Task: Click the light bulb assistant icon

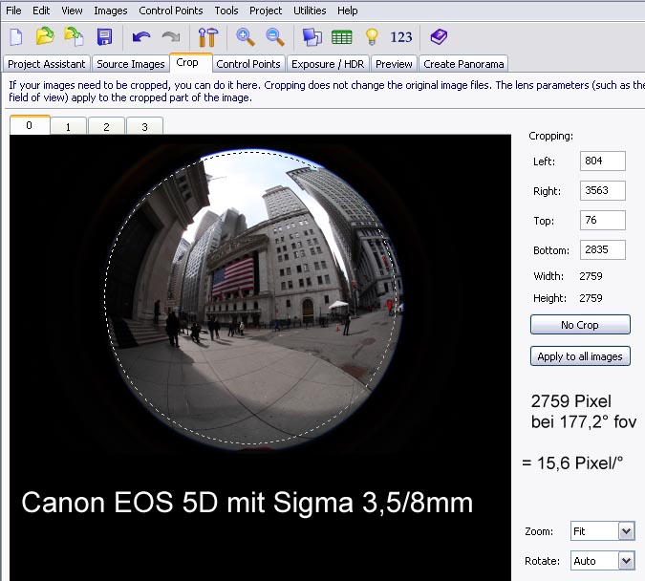Action: (372, 37)
